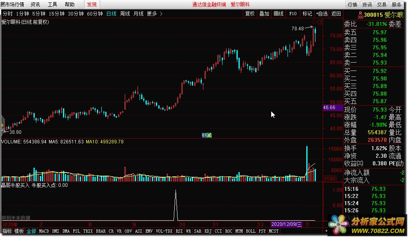Image resolution: width=408 pixels, height=237 pixels.
Task: Select the DMA indicator
Action: tap(66, 231)
